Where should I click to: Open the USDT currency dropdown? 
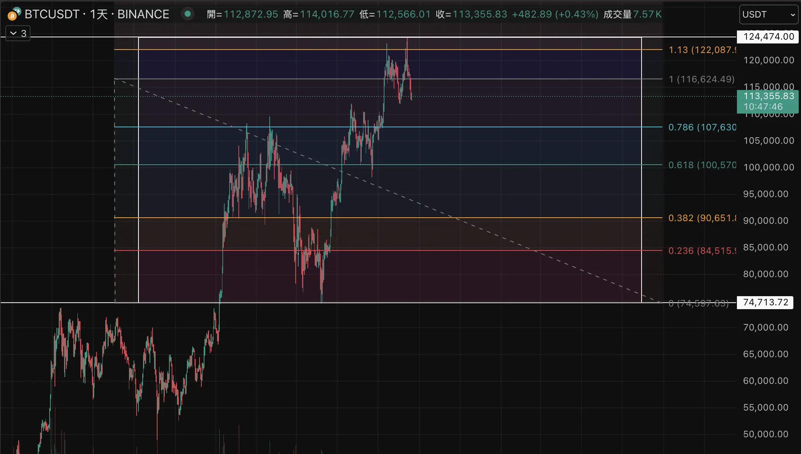point(769,14)
